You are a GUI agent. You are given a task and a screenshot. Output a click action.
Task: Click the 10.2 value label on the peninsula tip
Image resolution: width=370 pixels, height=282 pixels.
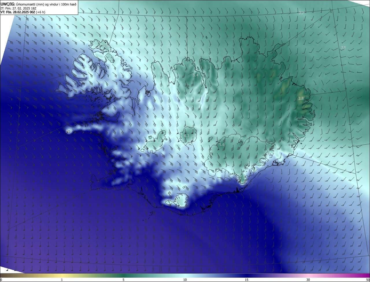coord(68,131)
